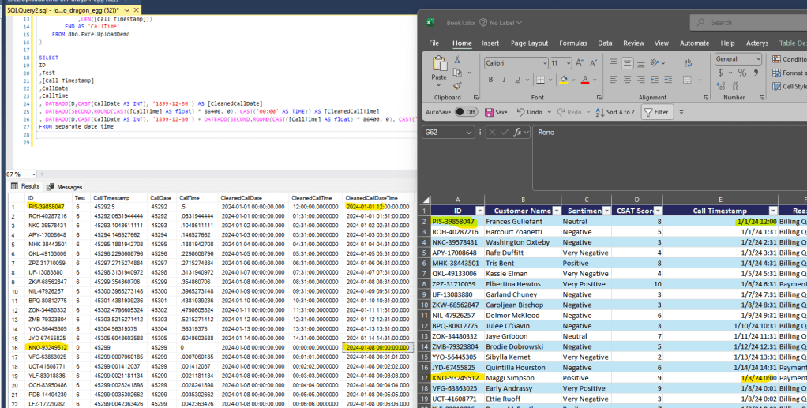The image size is (807, 408).
Task: Click the Wrap Text icon
Action: (x=688, y=62)
